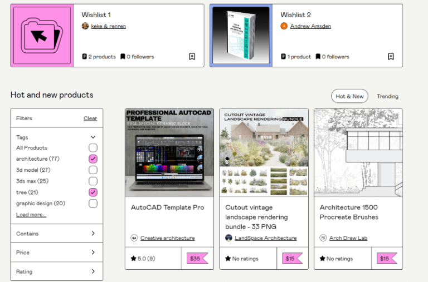
Task: Switch to Hot & New tab
Action: [x=349, y=96]
